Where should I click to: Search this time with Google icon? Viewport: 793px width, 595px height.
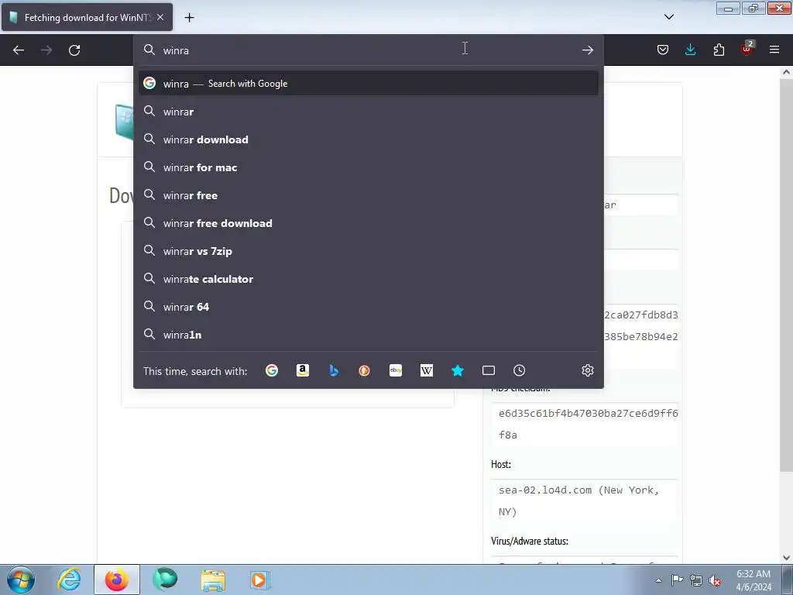coord(272,370)
